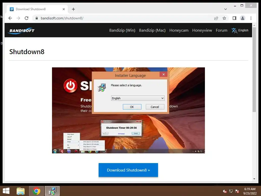The image size is (261, 196).
Task: Click the muted volume tray icon
Action: click(x=225, y=191)
